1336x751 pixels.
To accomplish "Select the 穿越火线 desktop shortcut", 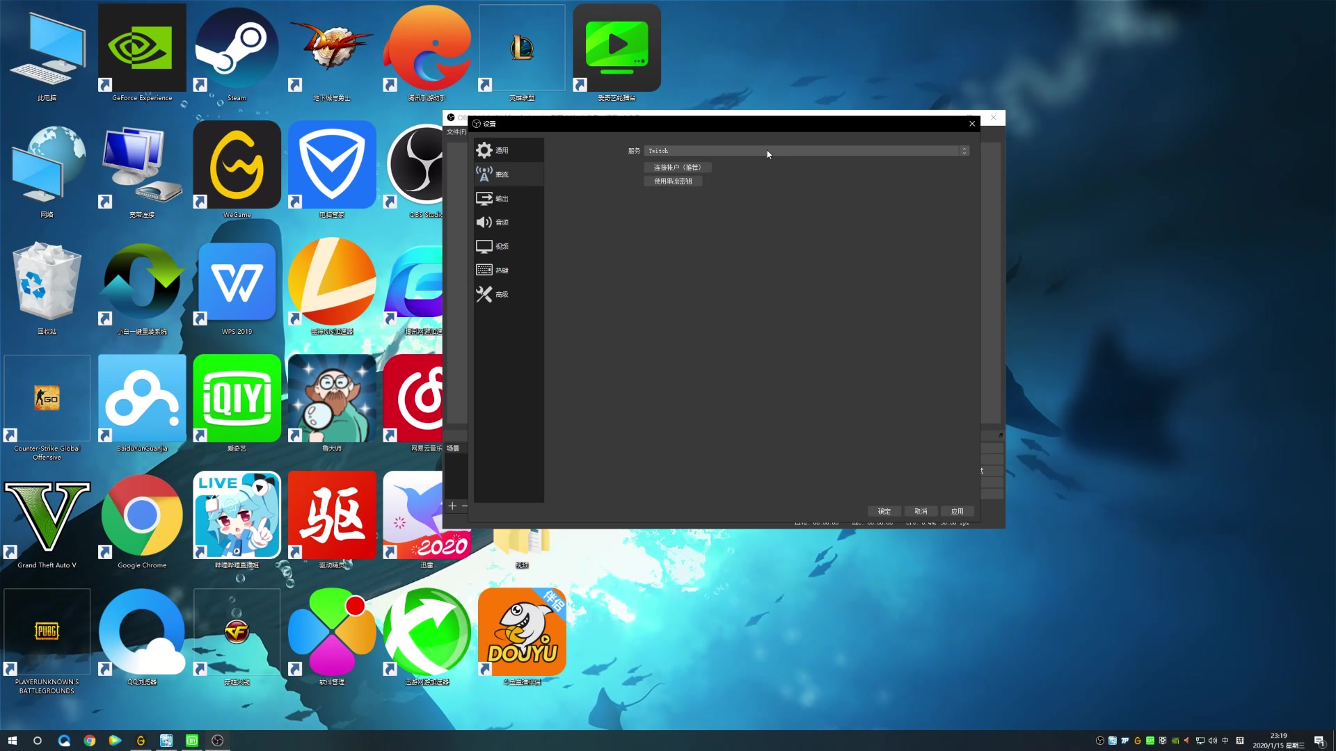I will 237,638.
